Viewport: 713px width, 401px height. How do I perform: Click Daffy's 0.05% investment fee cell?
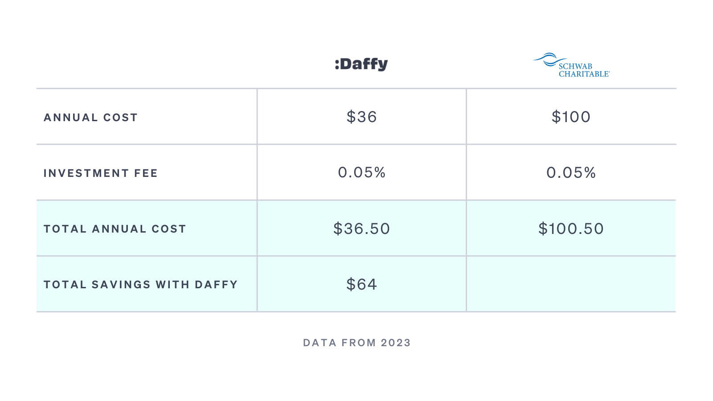362,172
